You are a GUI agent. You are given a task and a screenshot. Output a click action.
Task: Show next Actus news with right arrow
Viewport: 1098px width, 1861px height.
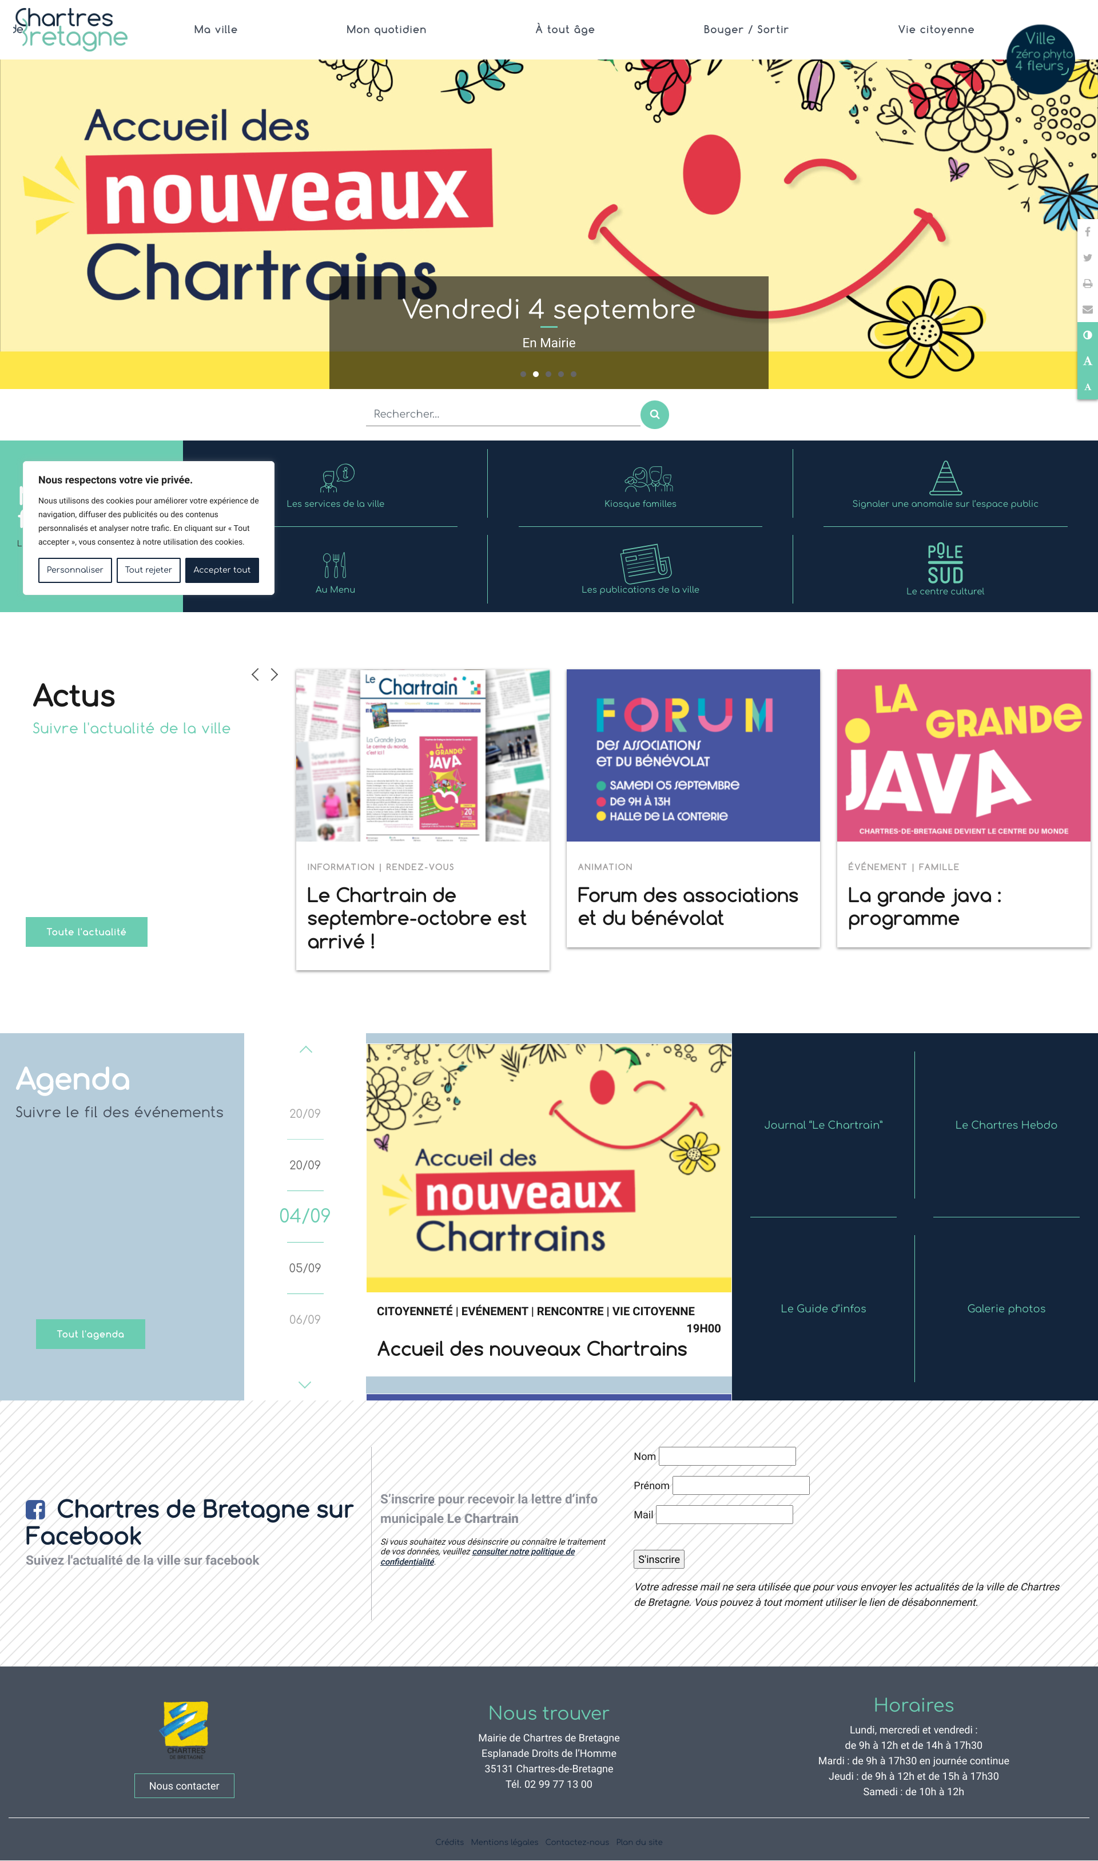pos(274,674)
